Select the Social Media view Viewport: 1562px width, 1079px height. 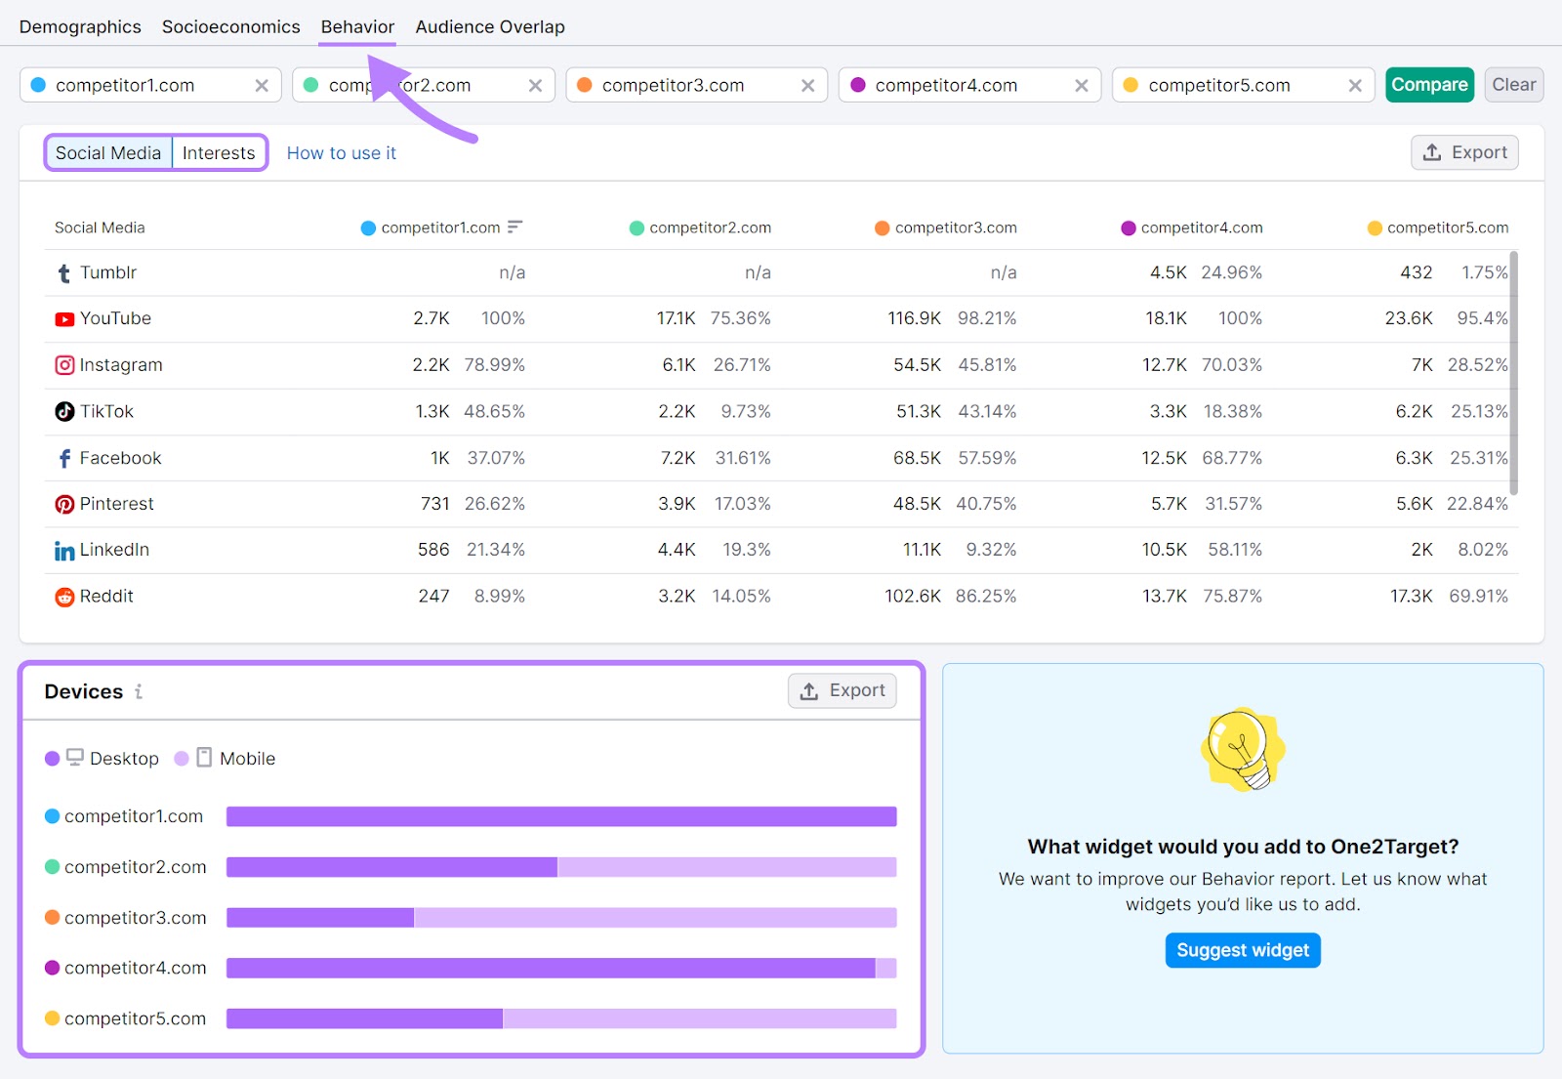[108, 152]
